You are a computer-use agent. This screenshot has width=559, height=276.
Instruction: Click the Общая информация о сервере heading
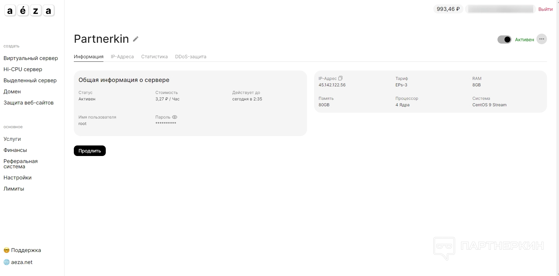(x=124, y=80)
